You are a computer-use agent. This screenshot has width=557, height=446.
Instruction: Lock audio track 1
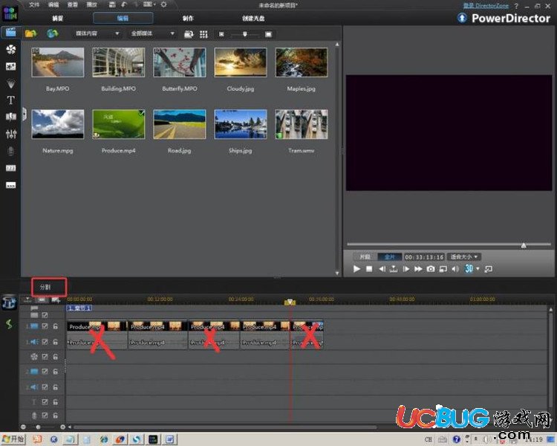tap(56, 342)
